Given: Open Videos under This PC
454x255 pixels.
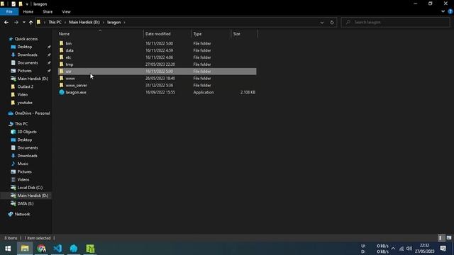Looking at the screenshot, I should [23, 179].
